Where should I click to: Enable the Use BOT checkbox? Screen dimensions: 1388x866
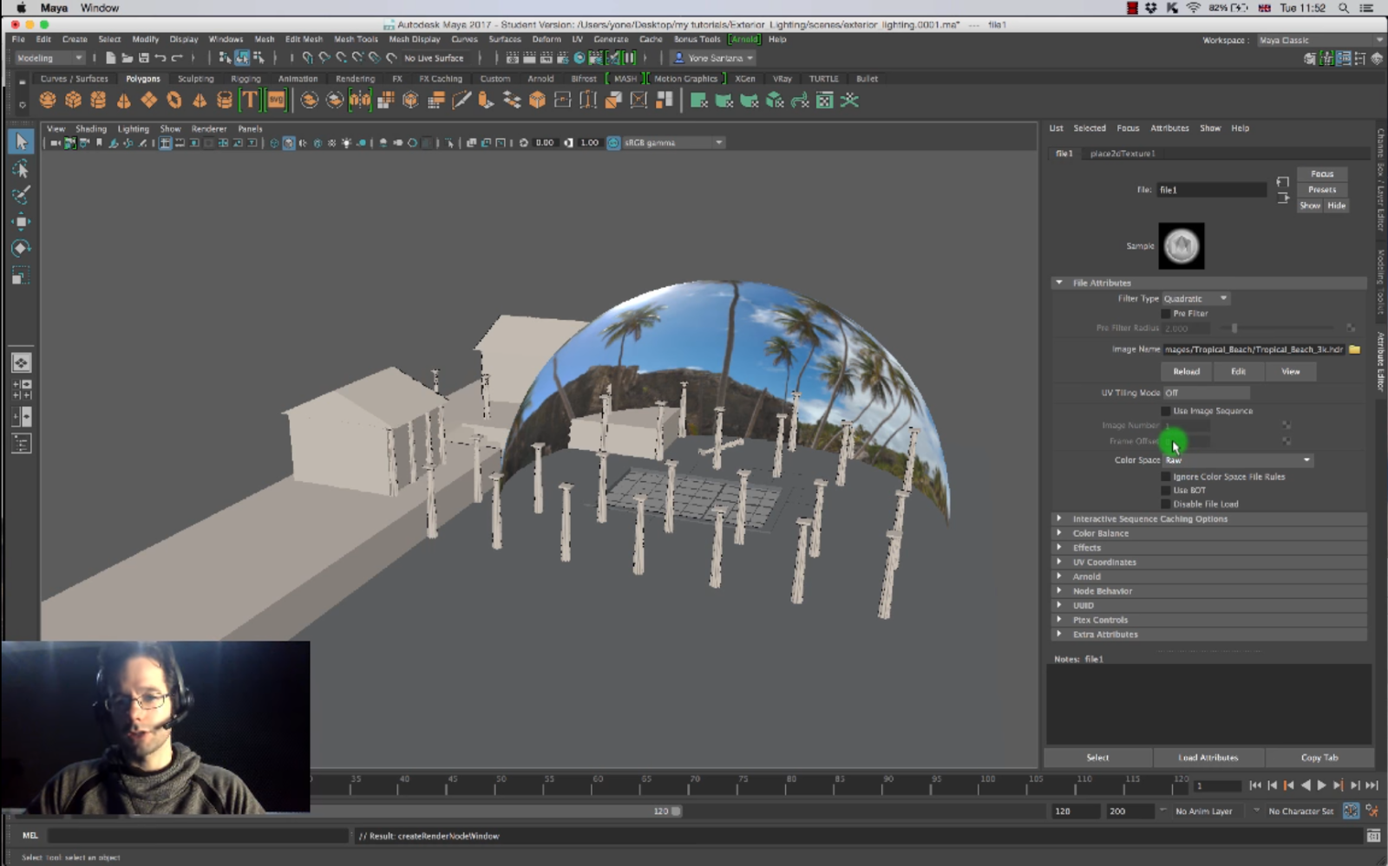[1166, 491]
